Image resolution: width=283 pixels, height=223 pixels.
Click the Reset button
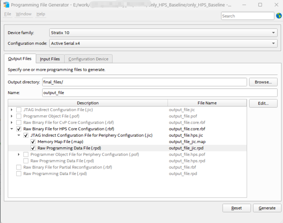click(237, 208)
